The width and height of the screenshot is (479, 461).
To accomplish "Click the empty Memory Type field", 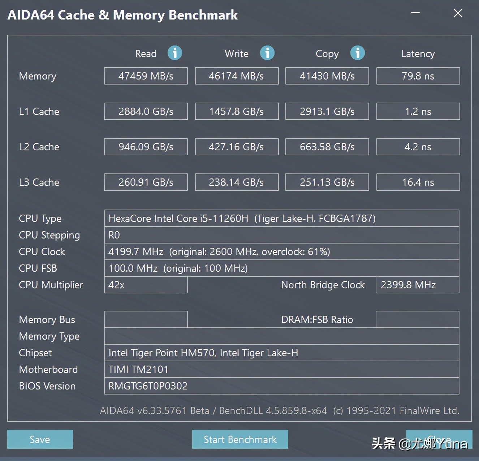I will [282, 336].
